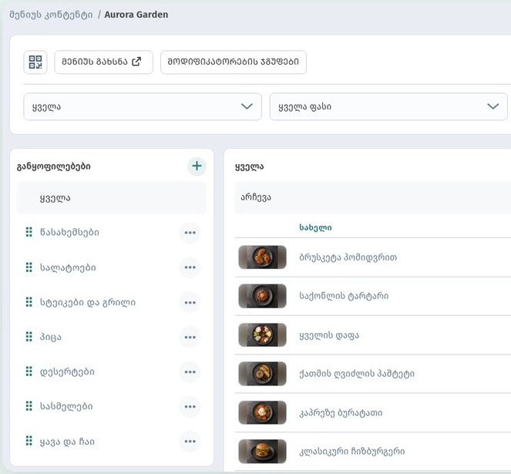Open more options for სალატები
This screenshot has width=511, height=474.
(190, 267)
